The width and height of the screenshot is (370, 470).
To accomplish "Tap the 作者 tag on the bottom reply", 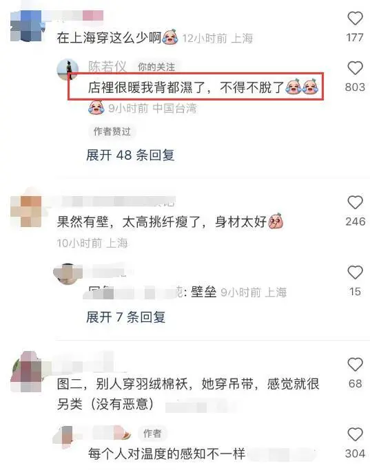I will click(152, 433).
